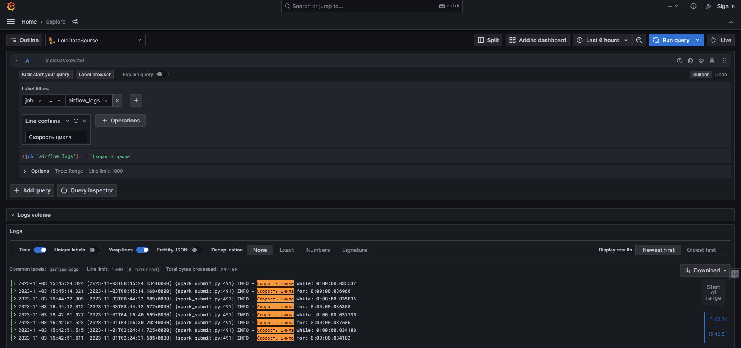Show query A help icon
This screenshot has width=741, height=348.
click(680, 61)
